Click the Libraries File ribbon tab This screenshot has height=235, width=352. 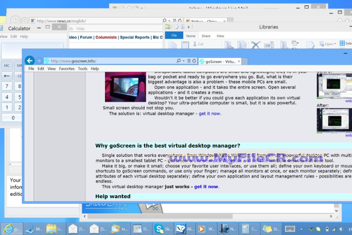[174, 35]
